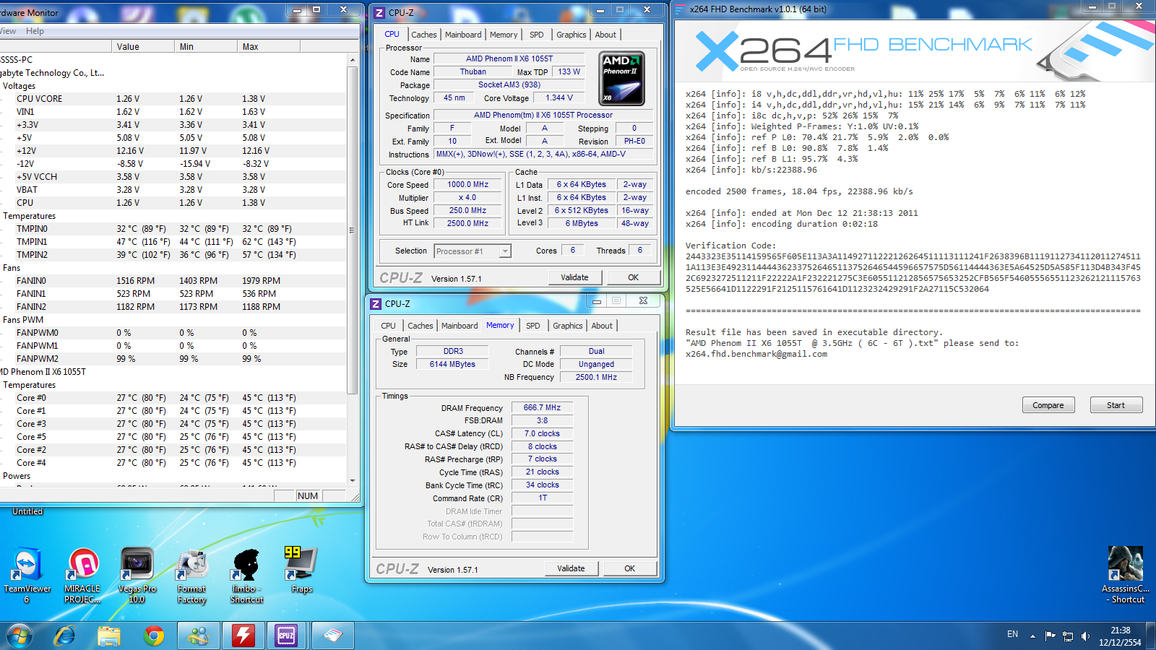Open Windows Explorer folder icon on taskbar
This screenshot has height=650, width=1156.
click(109, 636)
